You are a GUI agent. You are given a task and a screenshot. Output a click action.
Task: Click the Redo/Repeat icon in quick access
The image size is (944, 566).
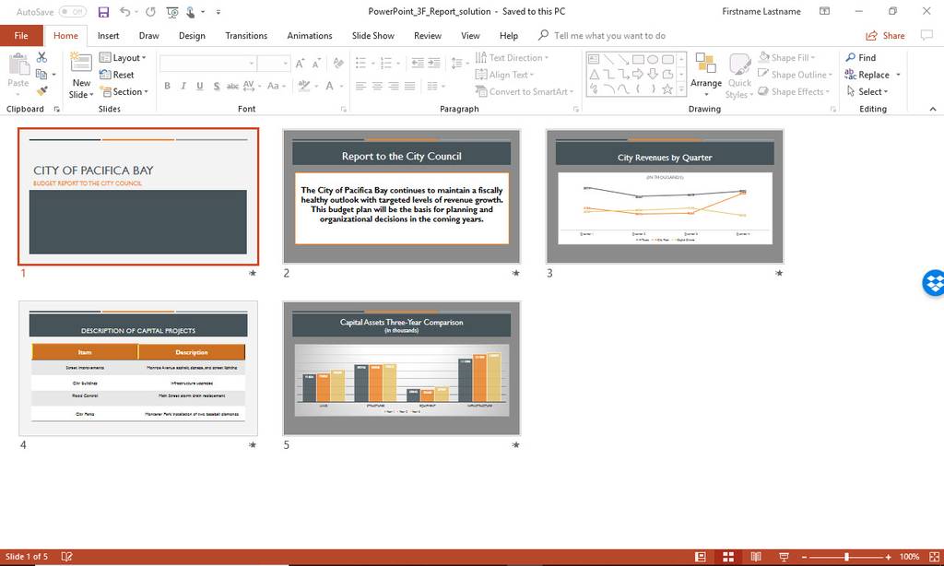coord(150,11)
